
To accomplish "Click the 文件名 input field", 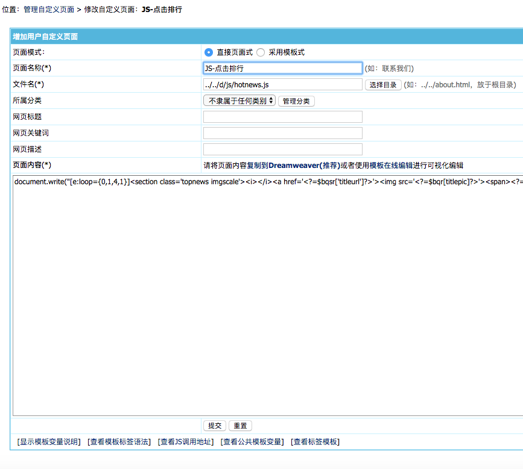I will pos(282,85).
